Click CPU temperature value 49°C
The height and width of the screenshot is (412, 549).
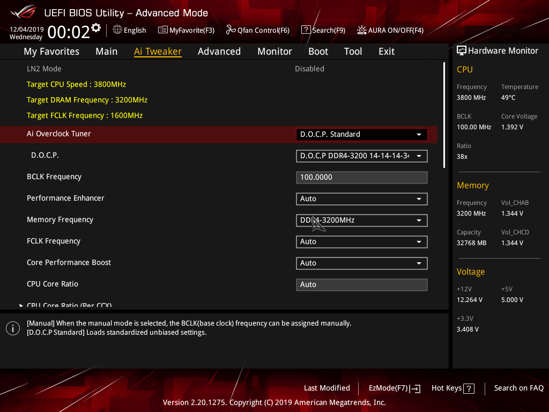pyautogui.click(x=508, y=98)
